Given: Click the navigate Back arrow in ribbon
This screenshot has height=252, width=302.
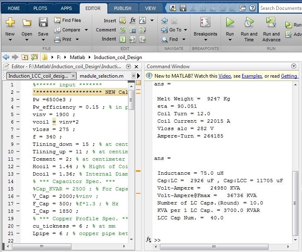Looking at the screenshot, I should point(164,20).
